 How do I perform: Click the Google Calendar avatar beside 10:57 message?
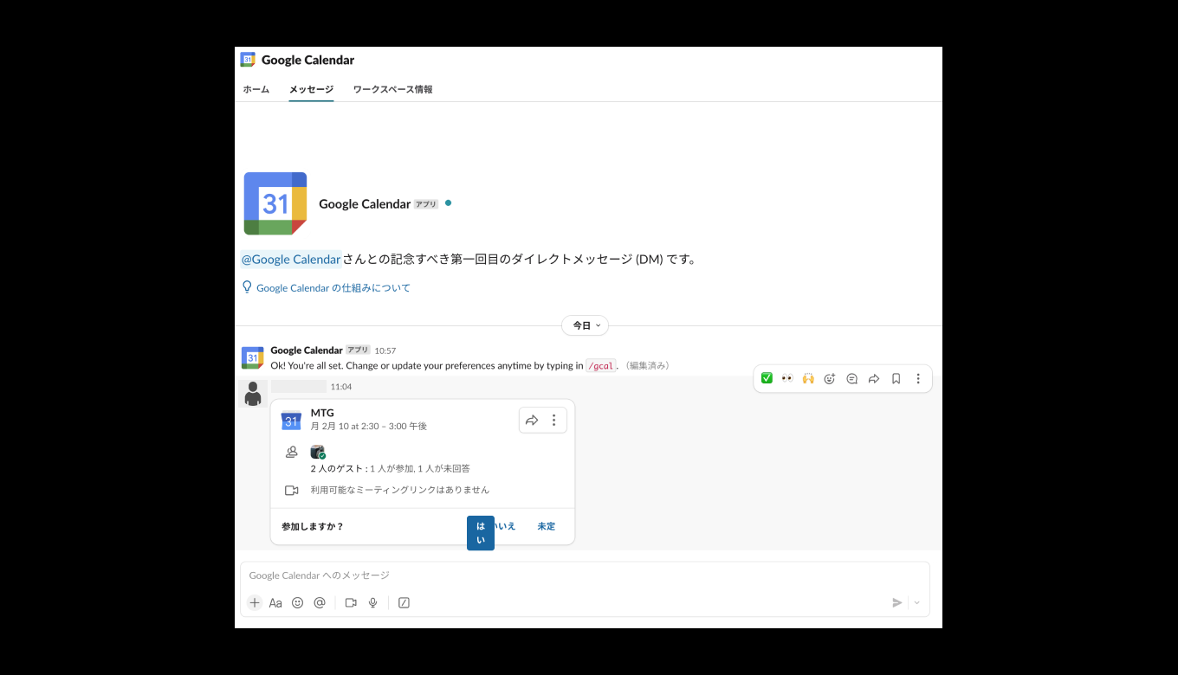252,357
